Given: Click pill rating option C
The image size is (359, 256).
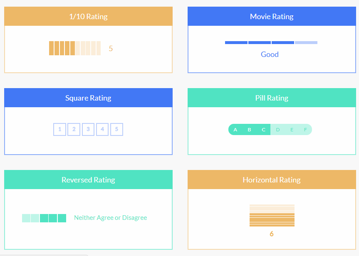Looking at the screenshot, I should tap(263, 130).
